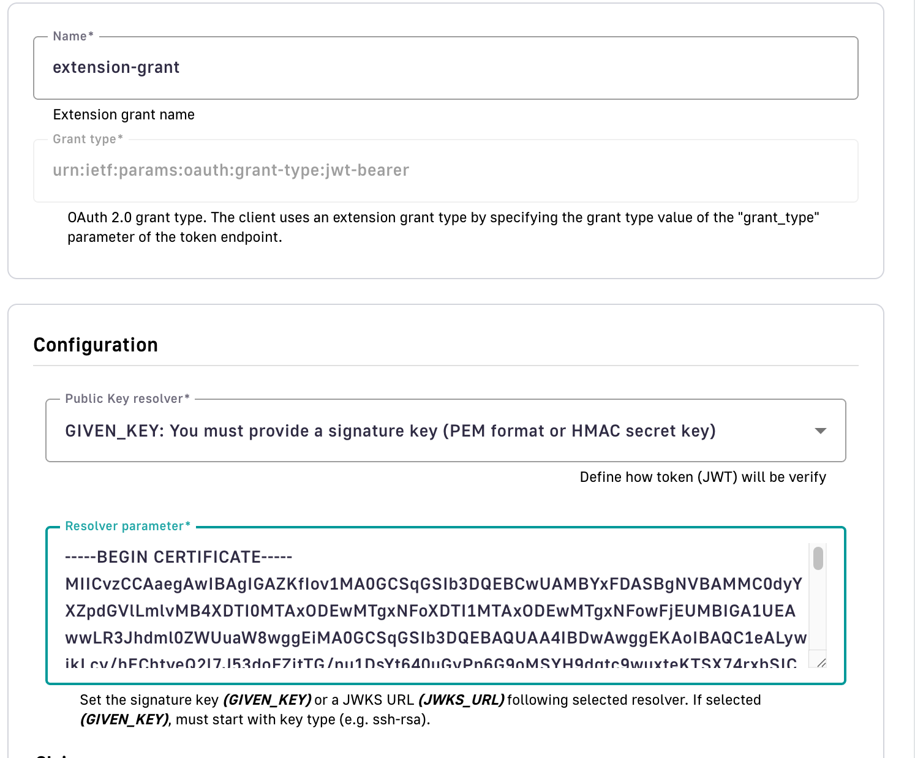
Task: Click the Resolver parameter textarea scrollbar thumb
Action: [x=818, y=558]
